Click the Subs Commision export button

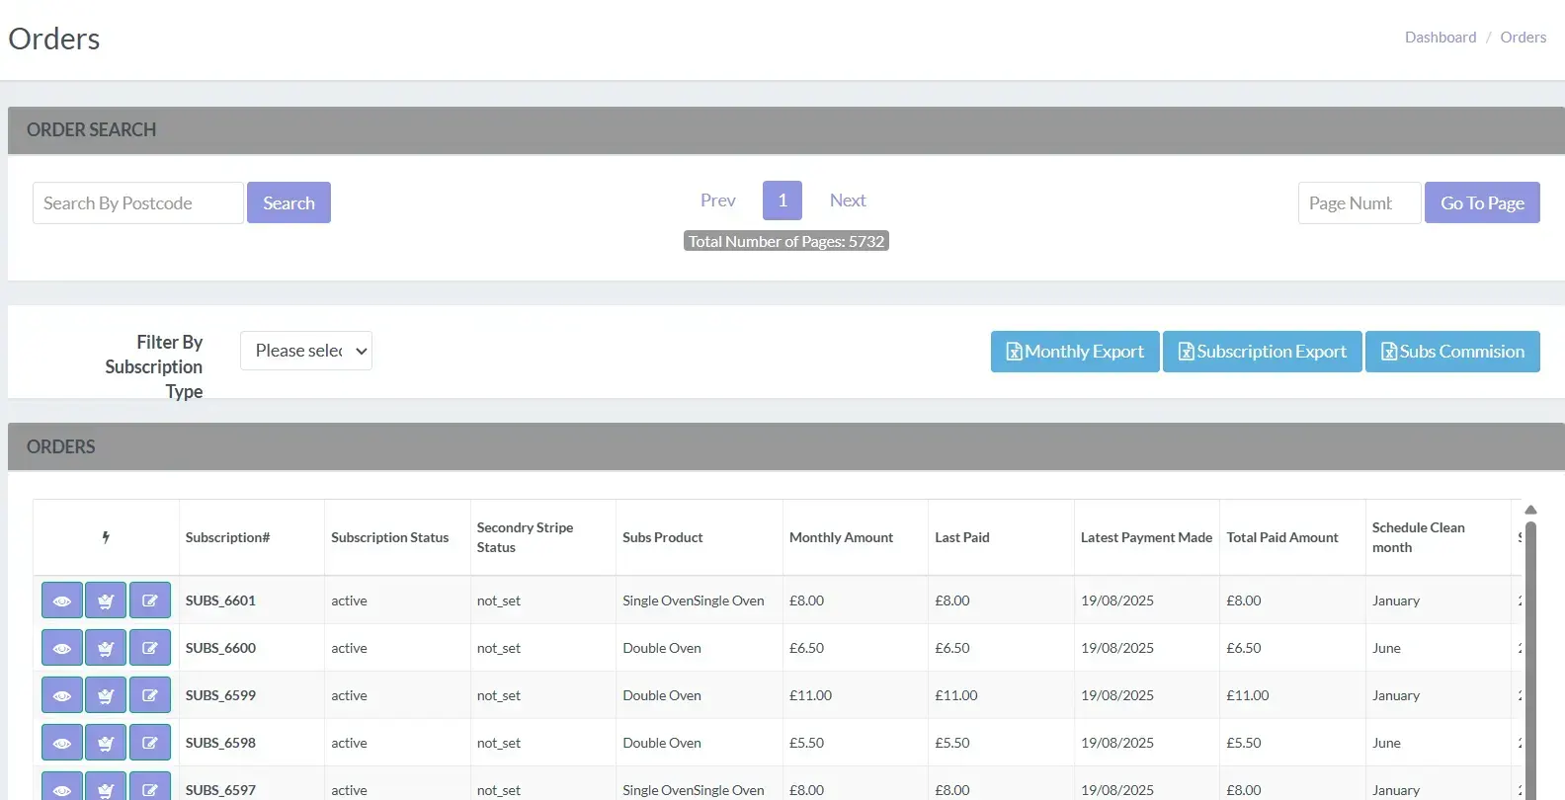coord(1451,352)
